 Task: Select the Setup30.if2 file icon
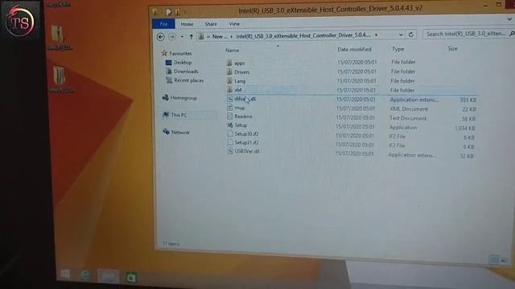click(x=230, y=134)
